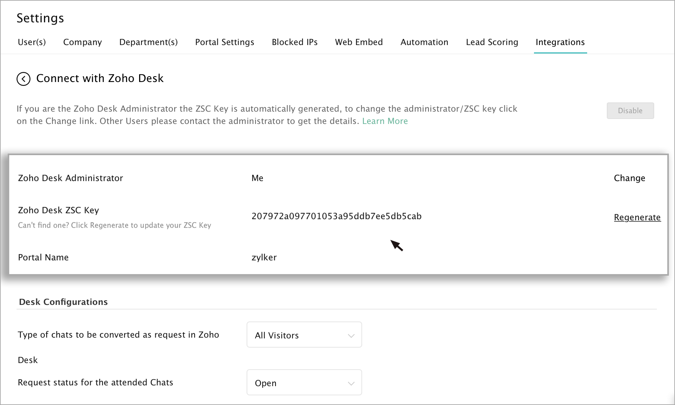675x405 pixels.
Task: Open the Lead Scoring tab
Action: (x=492, y=42)
